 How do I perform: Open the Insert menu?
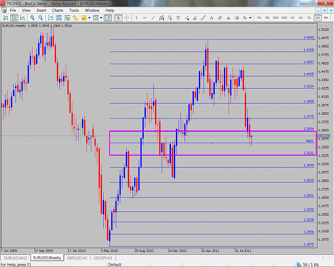click(41, 10)
